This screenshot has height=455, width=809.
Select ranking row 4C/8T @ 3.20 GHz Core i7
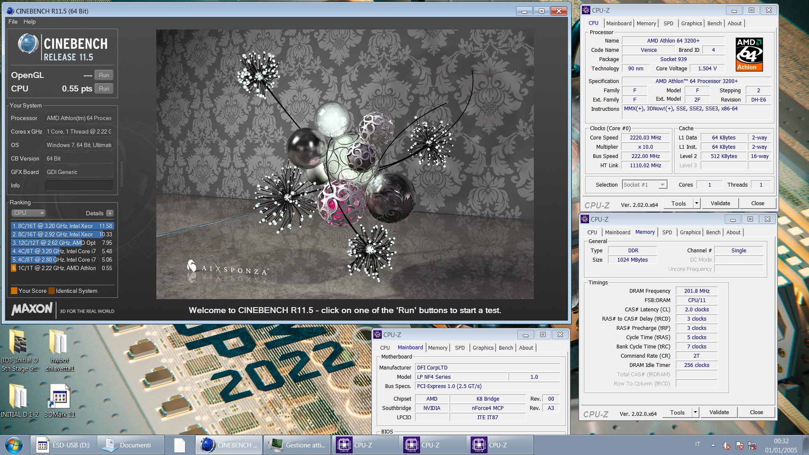(x=62, y=252)
